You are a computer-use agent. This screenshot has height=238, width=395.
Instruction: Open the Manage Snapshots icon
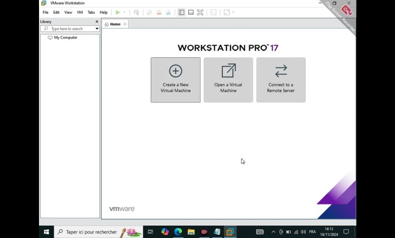pyautogui.click(x=168, y=13)
